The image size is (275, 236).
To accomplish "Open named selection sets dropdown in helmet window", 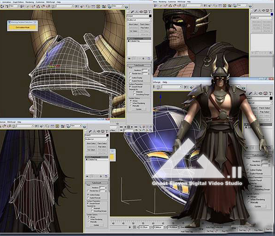I will tap(65, 7).
